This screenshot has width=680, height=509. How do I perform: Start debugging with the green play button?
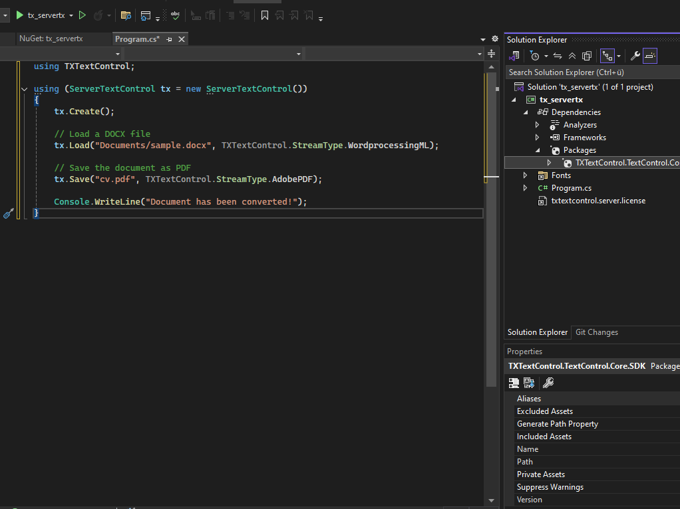(x=19, y=15)
